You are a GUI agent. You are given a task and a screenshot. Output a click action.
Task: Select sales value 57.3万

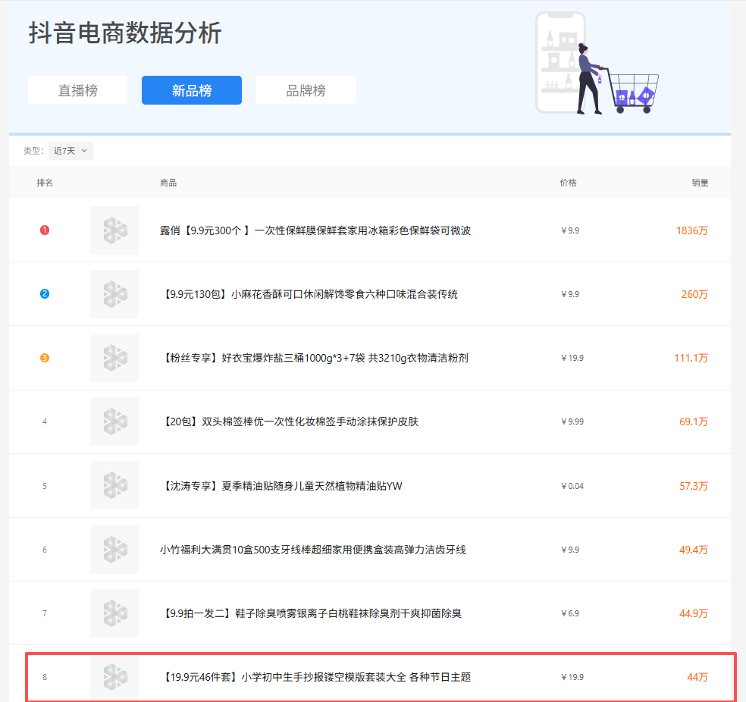[694, 486]
